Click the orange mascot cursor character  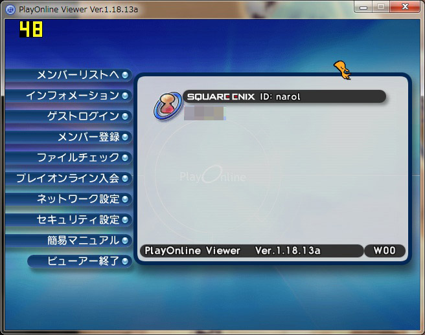[x=342, y=70]
